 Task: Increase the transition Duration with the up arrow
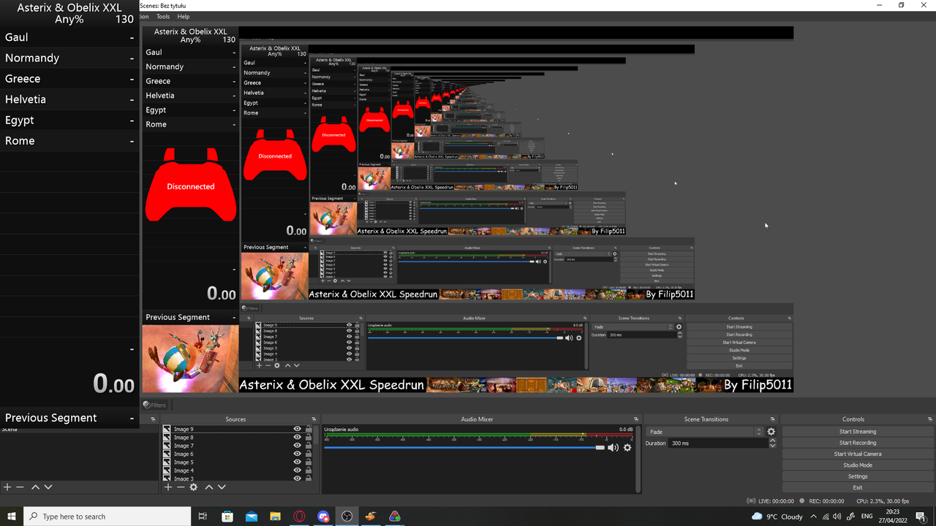click(x=773, y=441)
